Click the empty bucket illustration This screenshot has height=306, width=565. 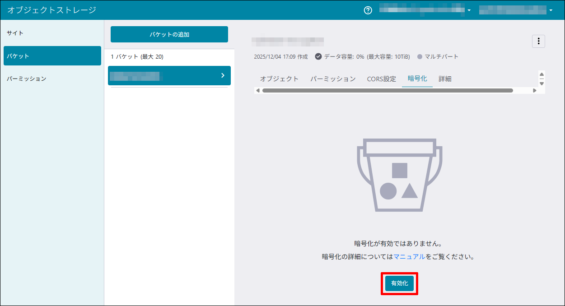tap(400, 175)
